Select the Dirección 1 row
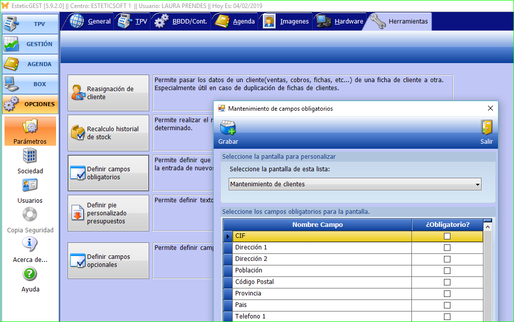 pos(320,248)
